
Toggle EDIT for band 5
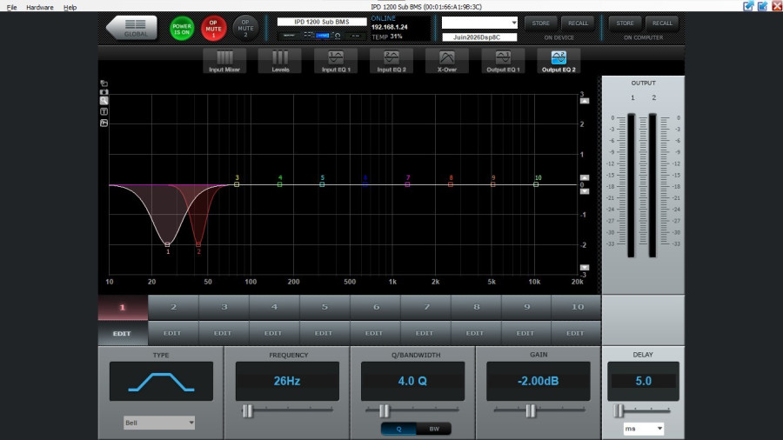point(324,333)
